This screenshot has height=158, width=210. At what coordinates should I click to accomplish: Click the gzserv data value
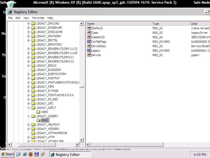pos(195,55)
